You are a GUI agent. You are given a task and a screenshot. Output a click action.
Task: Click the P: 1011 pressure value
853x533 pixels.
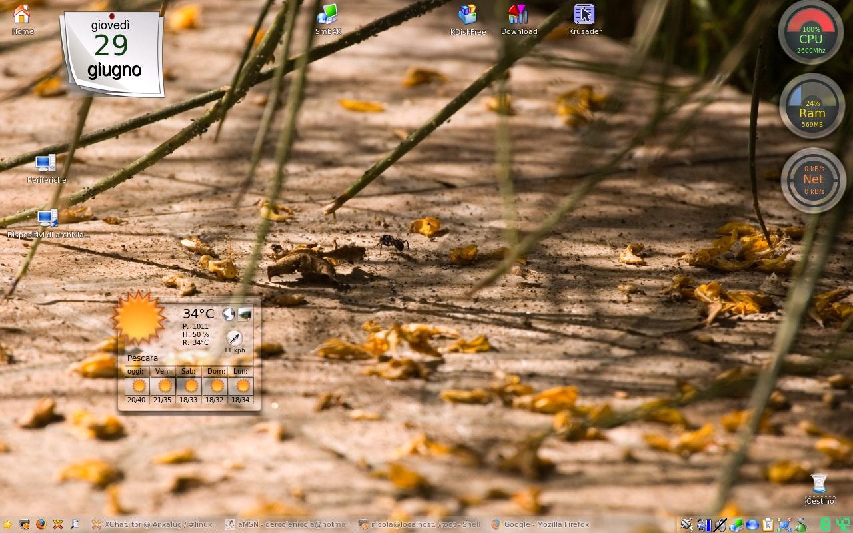click(x=196, y=327)
